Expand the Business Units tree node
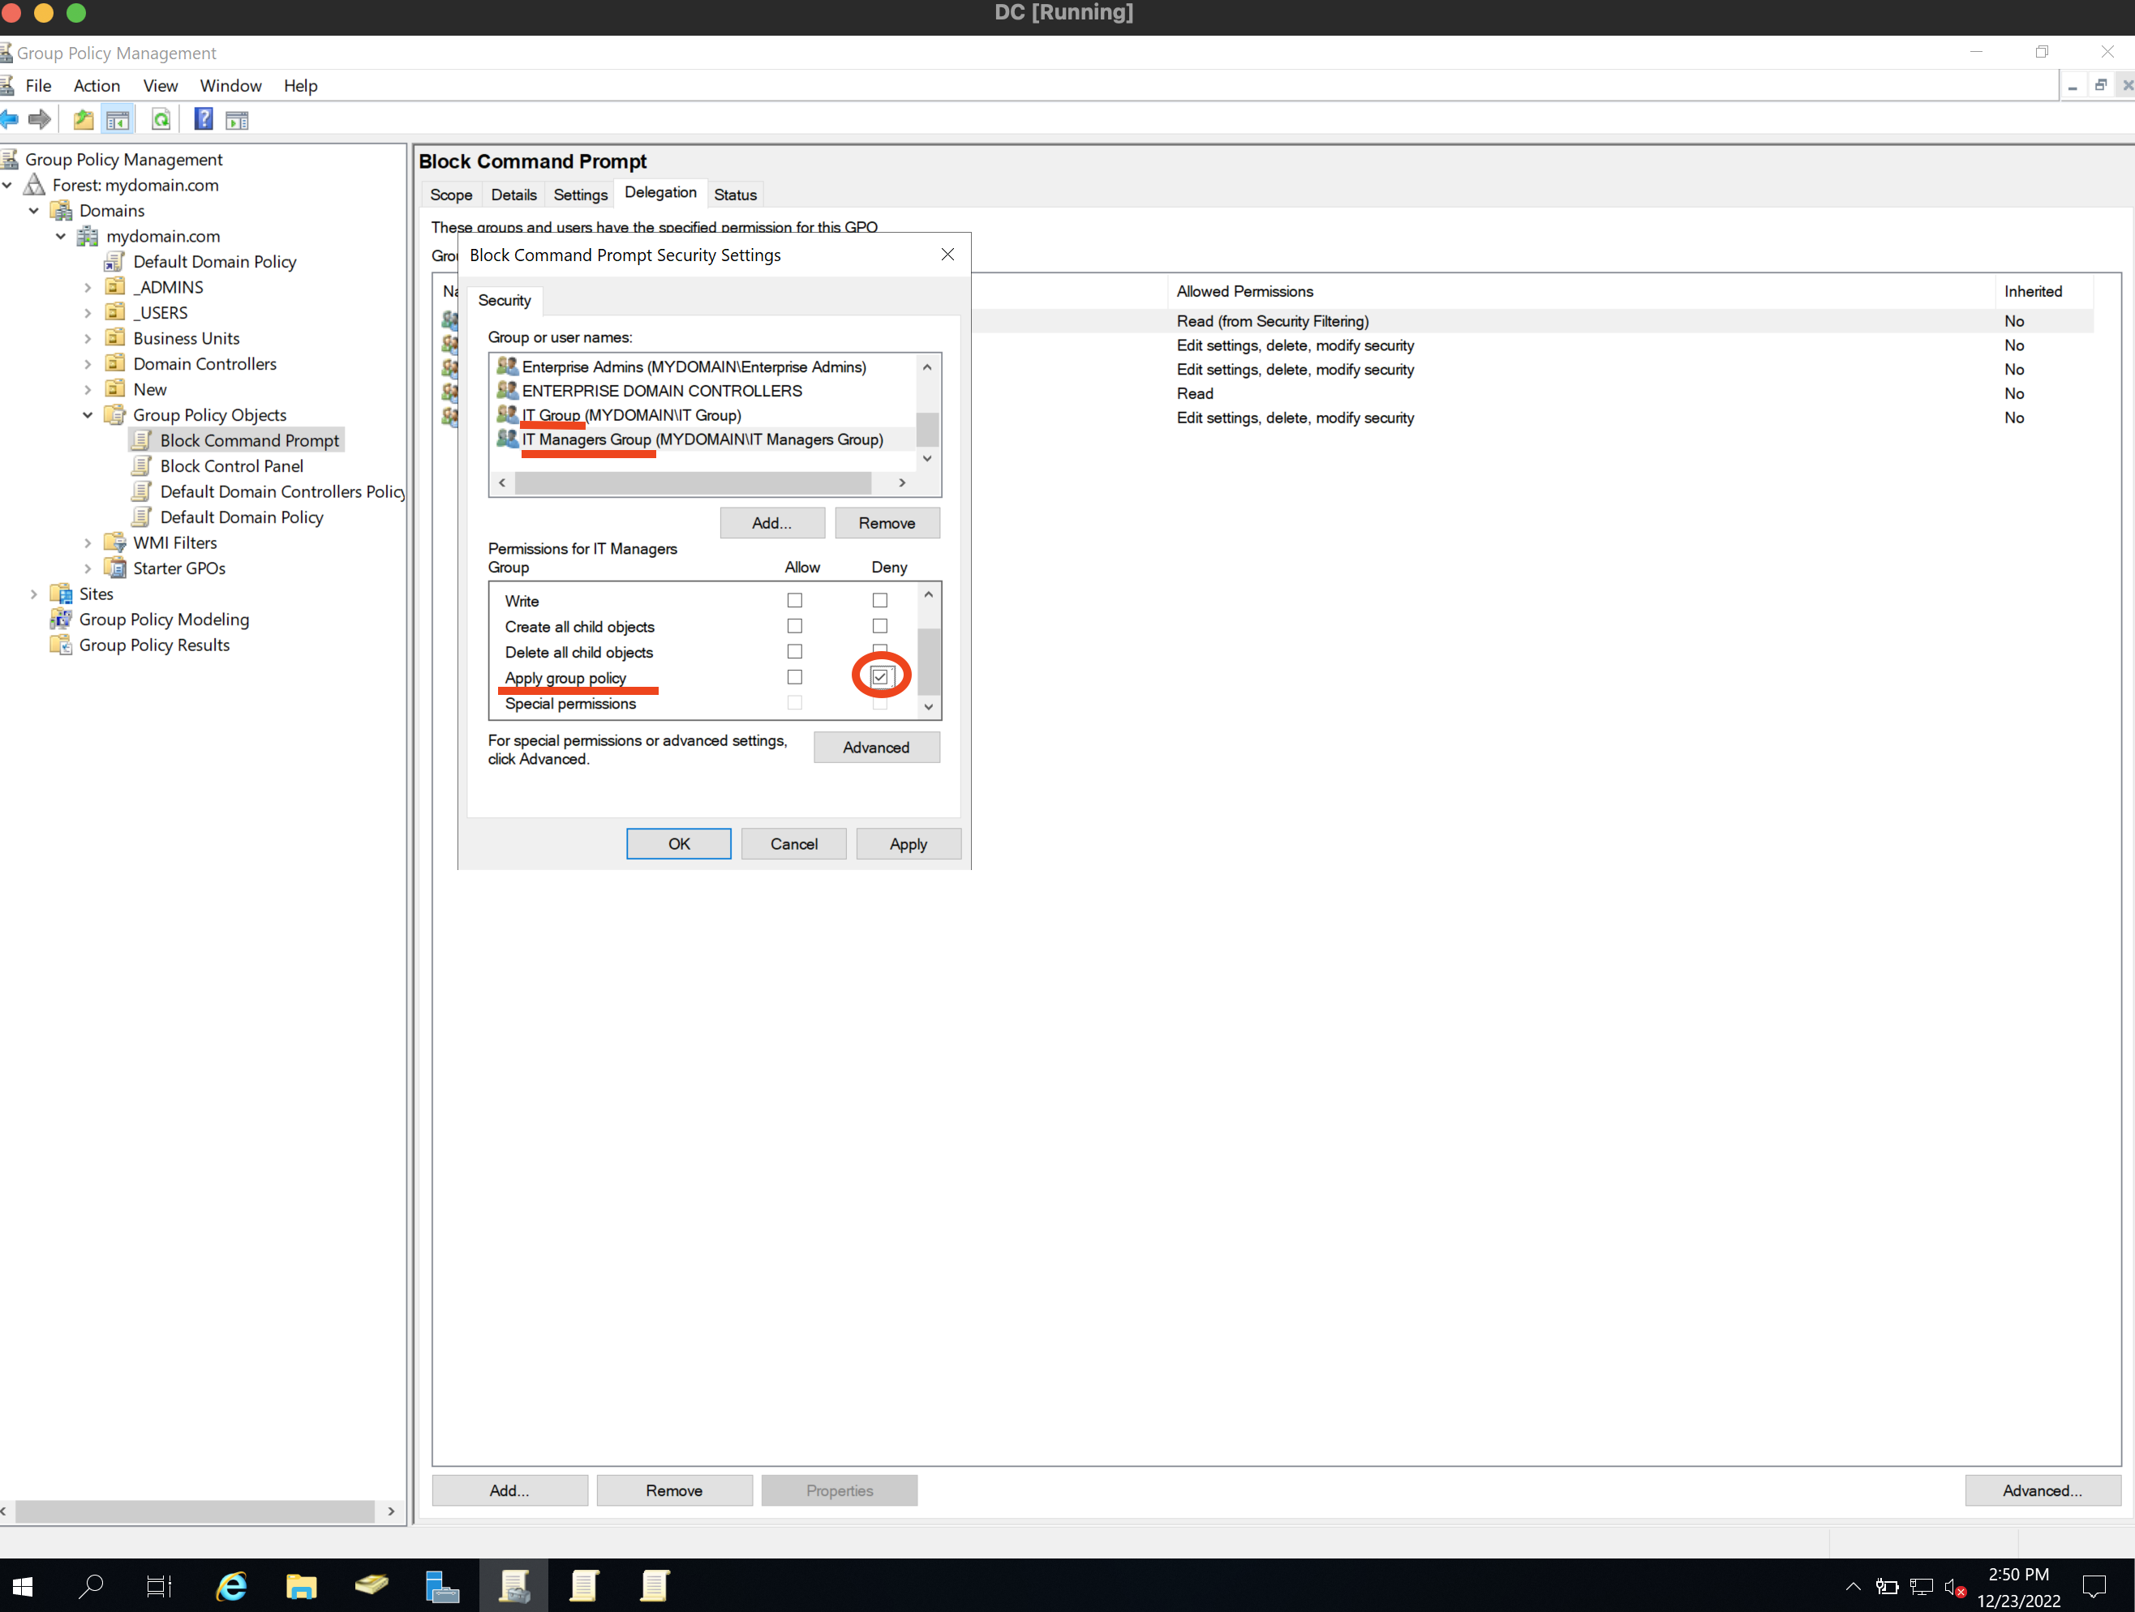 pyautogui.click(x=88, y=339)
